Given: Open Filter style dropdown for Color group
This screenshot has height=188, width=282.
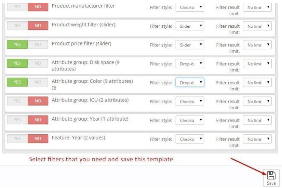Looking at the screenshot, I should 190,82.
